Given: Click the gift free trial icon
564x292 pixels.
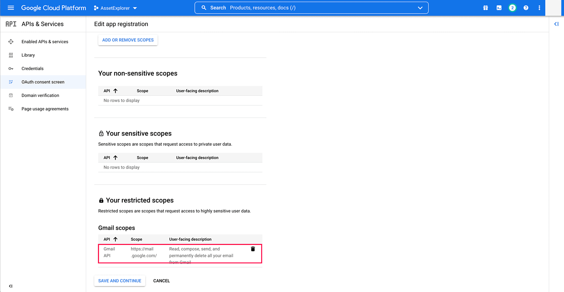Looking at the screenshot, I should (x=485, y=8).
